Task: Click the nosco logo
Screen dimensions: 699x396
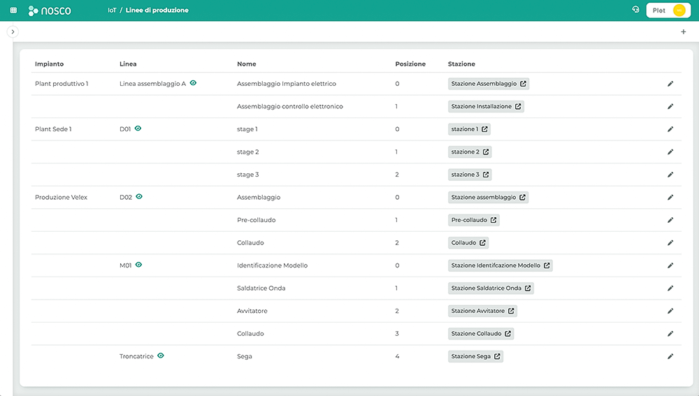Action: [x=50, y=10]
